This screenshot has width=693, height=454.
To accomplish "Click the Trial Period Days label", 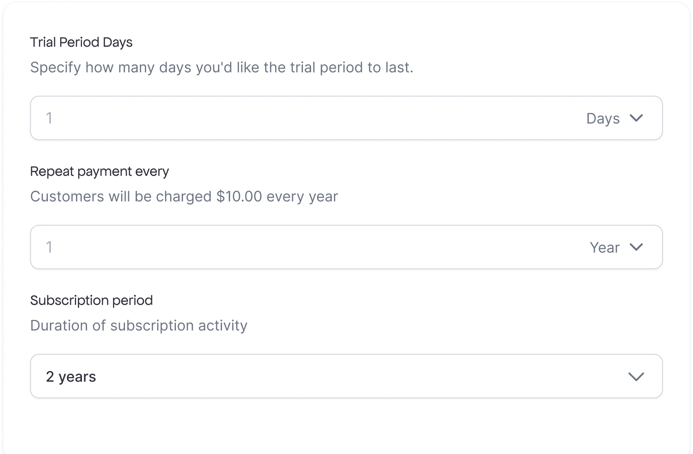I will click(x=81, y=42).
